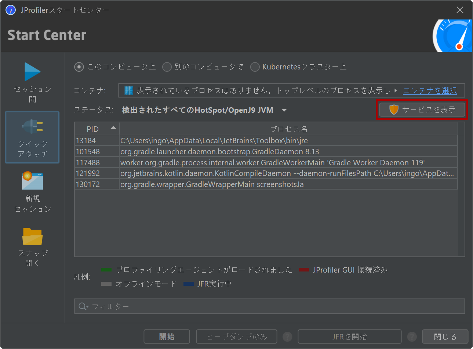Select Kubernetesクラスター上 radio button
Image resolution: width=473 pixels, height=349 pixels.
coord(255,67)
